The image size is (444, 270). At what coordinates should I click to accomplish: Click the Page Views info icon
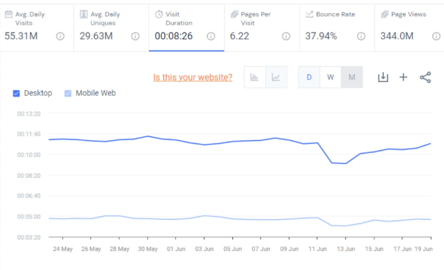pyautogui.click(x=436, y=36)
